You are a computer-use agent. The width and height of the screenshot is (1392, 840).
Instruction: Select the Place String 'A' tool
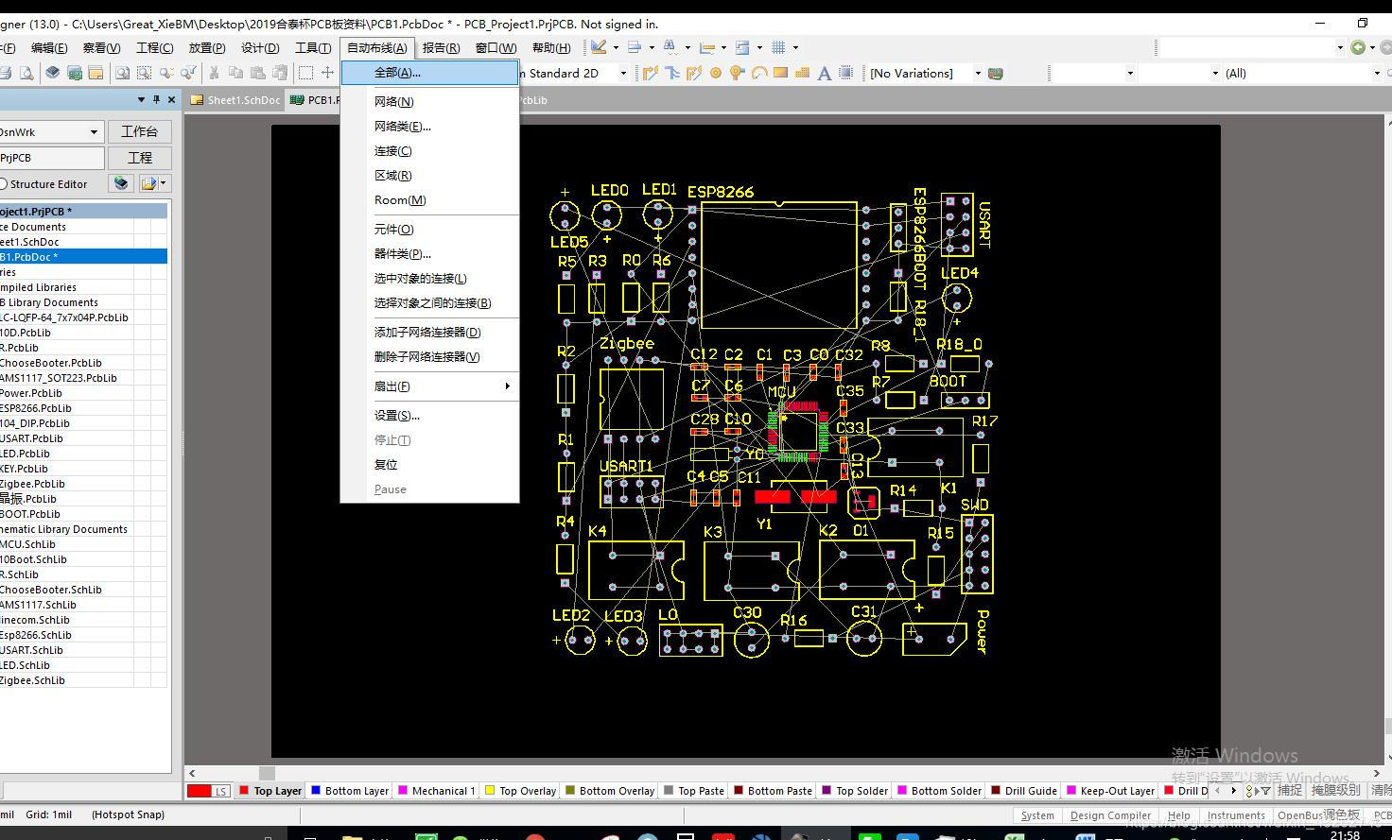click(x=825, y=73)
